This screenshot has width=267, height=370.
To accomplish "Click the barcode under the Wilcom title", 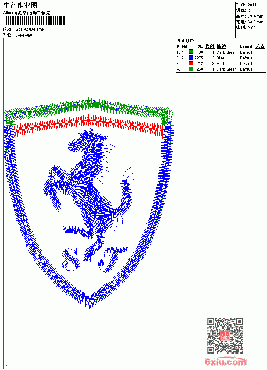I will [x=34, y=20].
